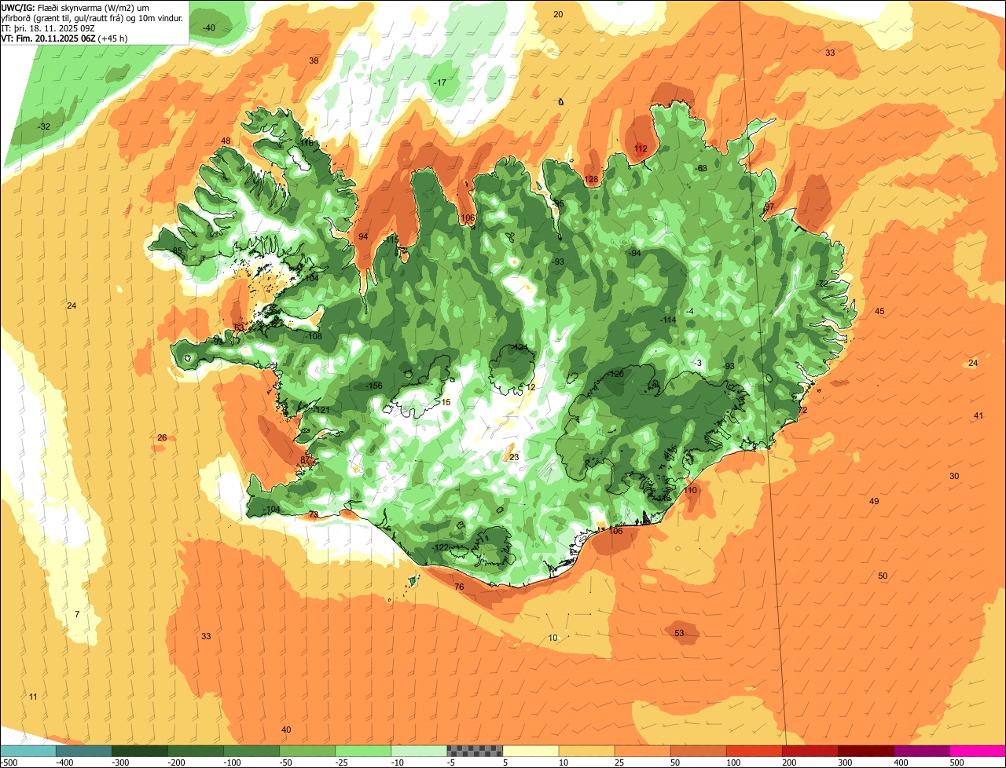Click the map value 40

coord(286,730)
